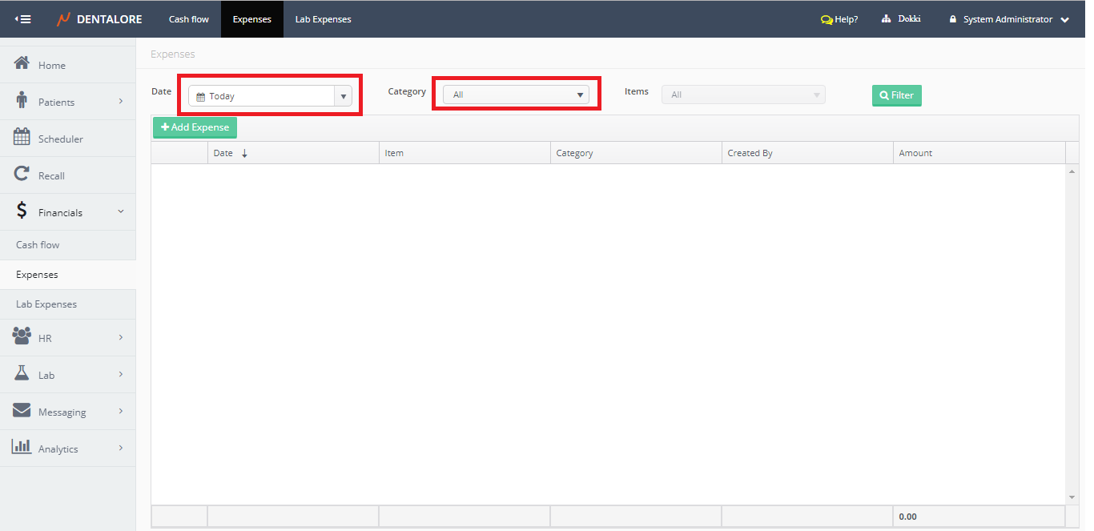
Task: Sort by the Date column header
Action: tap(223, 153)
